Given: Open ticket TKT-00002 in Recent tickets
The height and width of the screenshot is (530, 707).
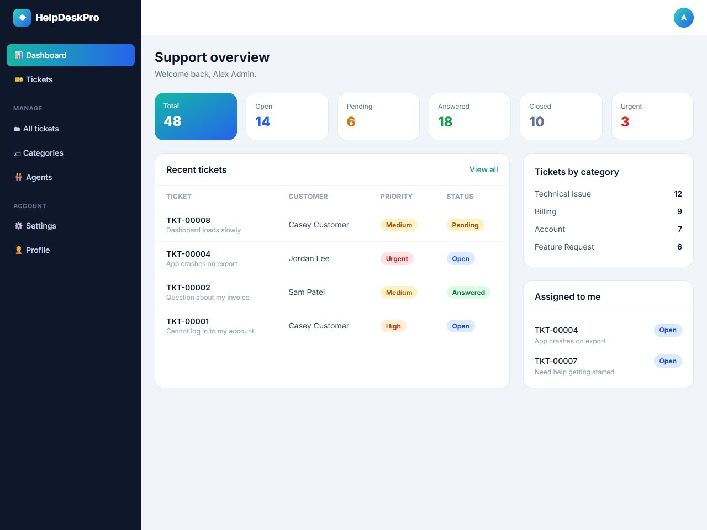Looking at the screenshot, I should pyautogui.click(x=188, y=288).
